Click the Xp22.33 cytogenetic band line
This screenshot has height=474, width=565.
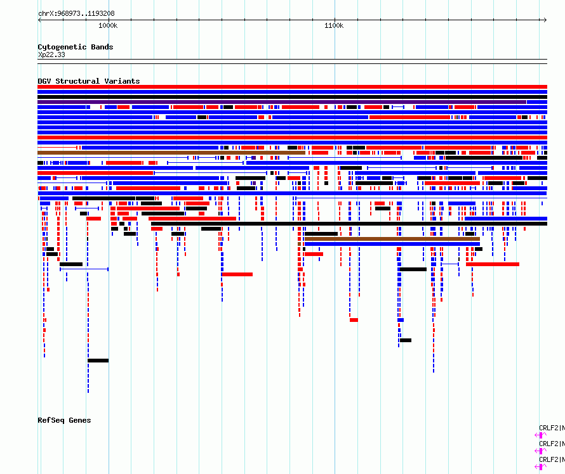click(x=292, y=61)
